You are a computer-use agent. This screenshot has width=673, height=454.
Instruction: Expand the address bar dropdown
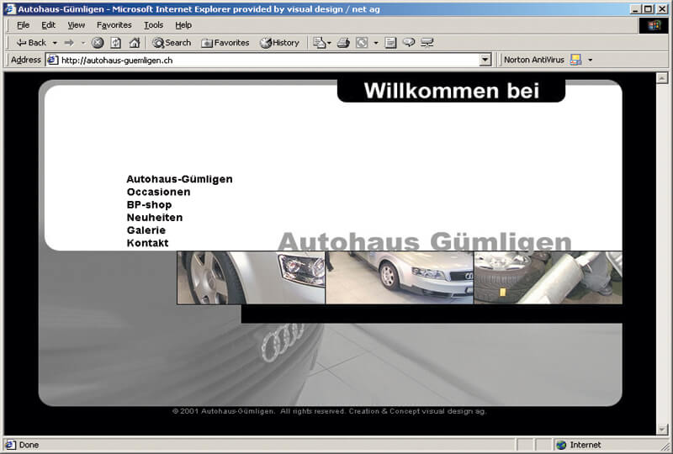point(485,60)
